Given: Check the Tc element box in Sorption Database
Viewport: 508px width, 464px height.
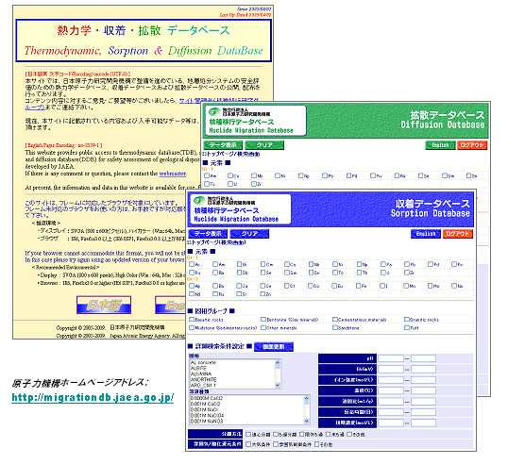Looking at the screenshot, I should click(335, 273).
